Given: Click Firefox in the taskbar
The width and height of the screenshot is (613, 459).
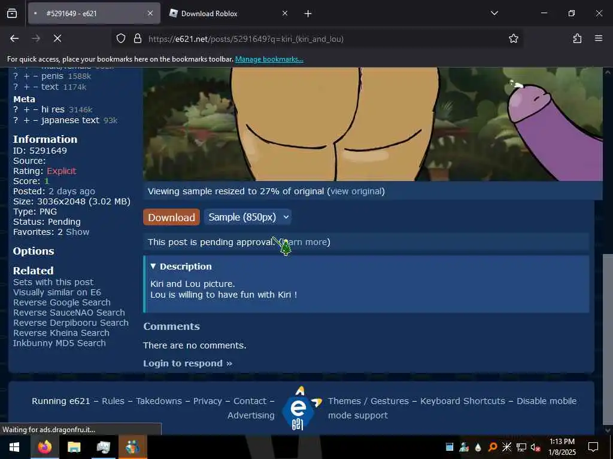Looking at the screenshot, I should pos(44,447).
